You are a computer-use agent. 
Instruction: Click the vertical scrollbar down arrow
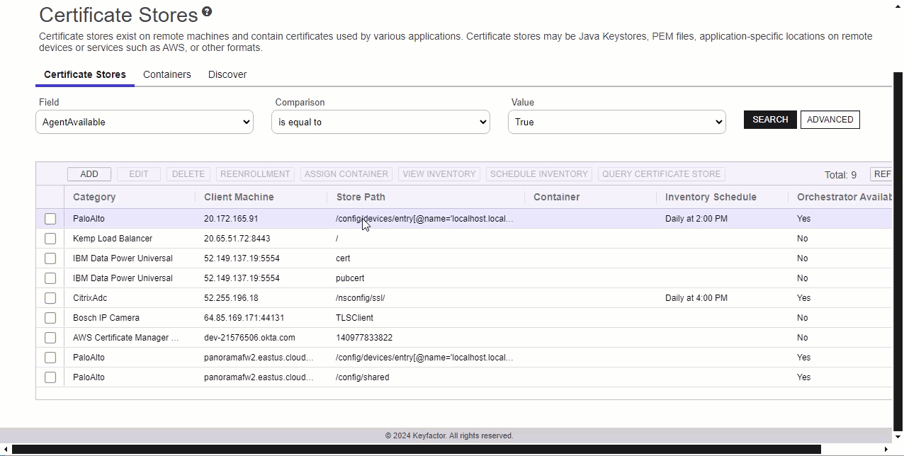(898, 438)
